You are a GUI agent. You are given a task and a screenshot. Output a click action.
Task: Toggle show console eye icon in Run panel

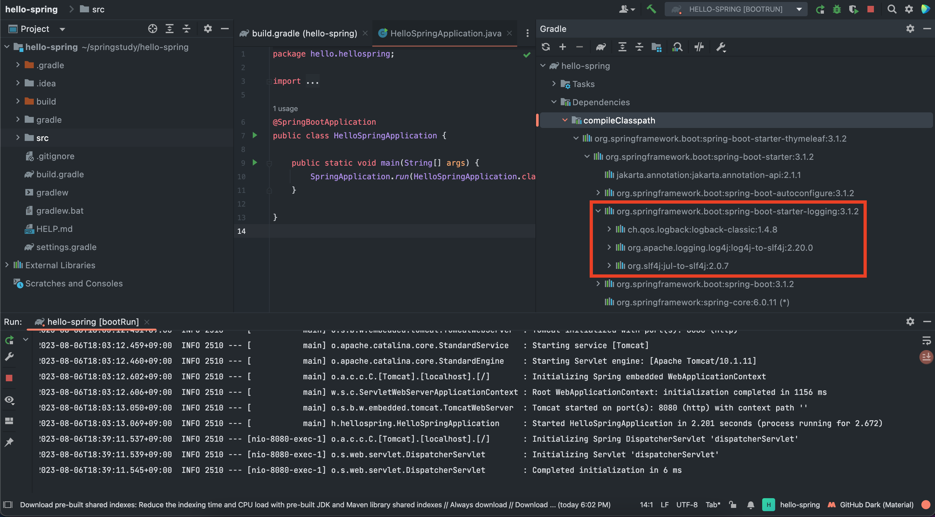9,400
